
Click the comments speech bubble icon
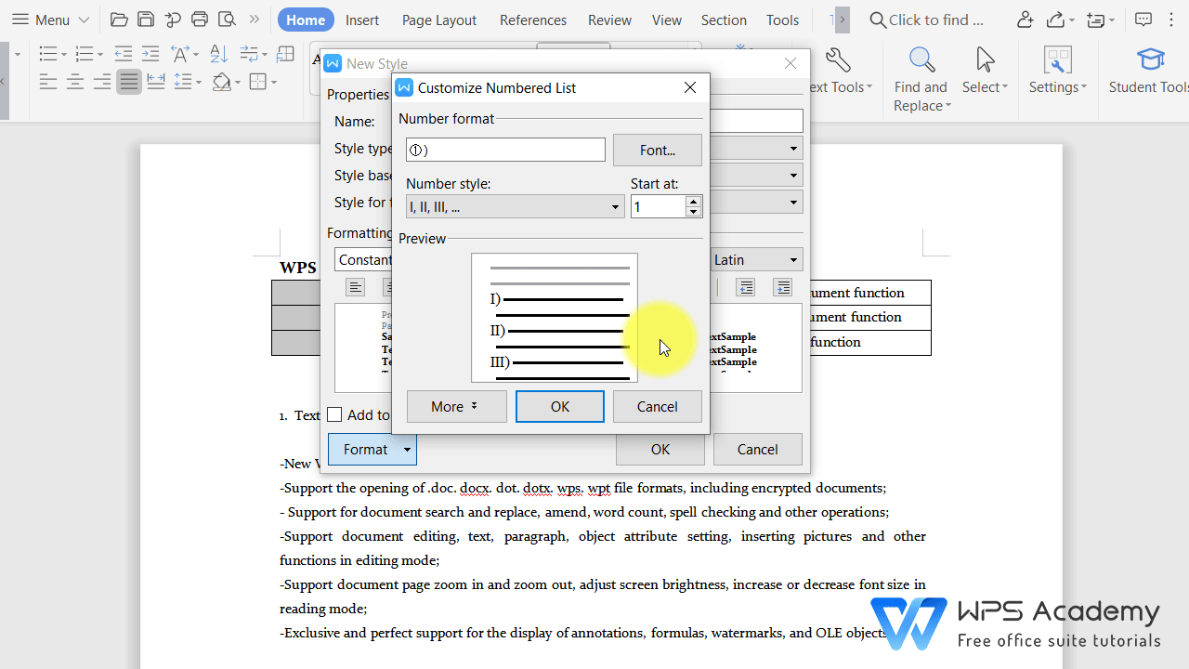click(1143, 20)
